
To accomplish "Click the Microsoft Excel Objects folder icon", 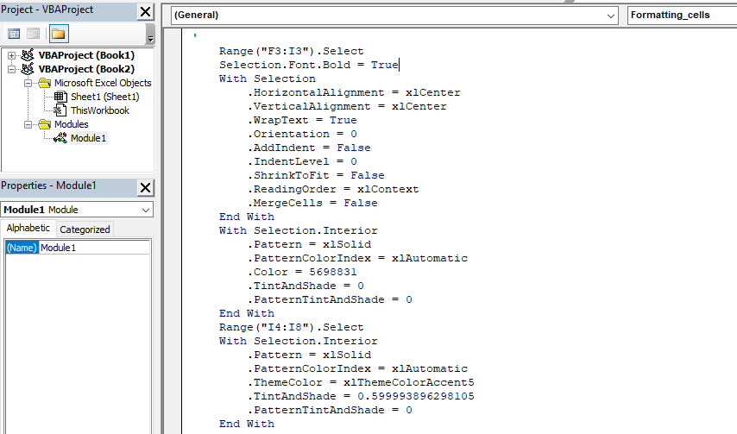I will coord(45,83).
